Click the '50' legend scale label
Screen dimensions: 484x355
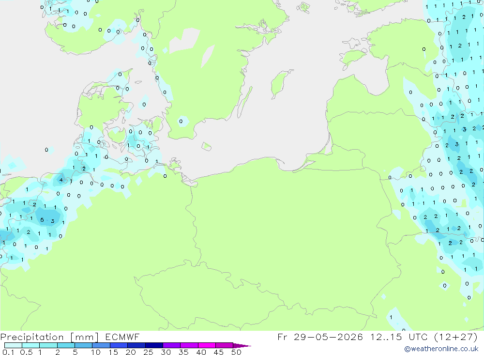tap(237, 352)
